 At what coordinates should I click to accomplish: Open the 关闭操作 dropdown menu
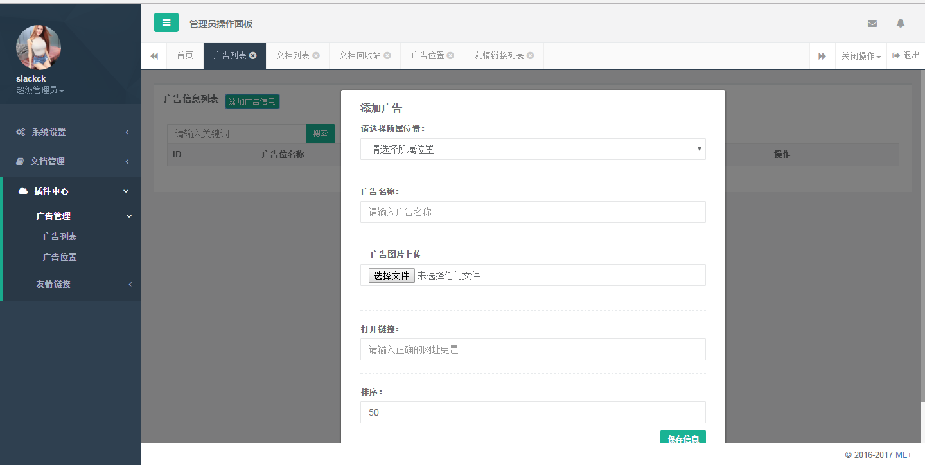click(861, 57)
